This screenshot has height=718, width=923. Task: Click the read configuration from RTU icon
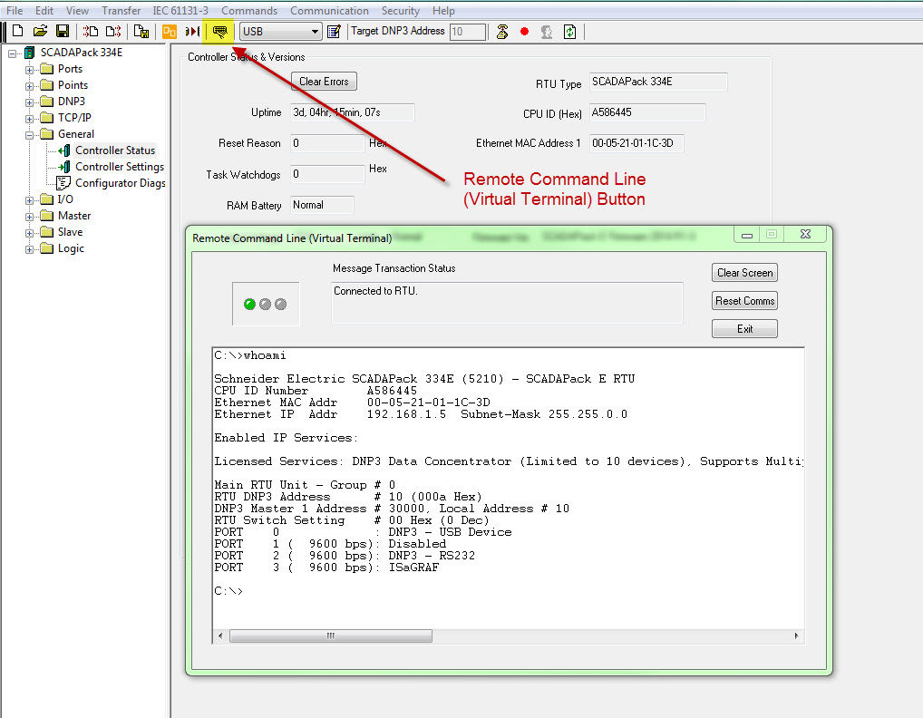click(x=90, y=31)
